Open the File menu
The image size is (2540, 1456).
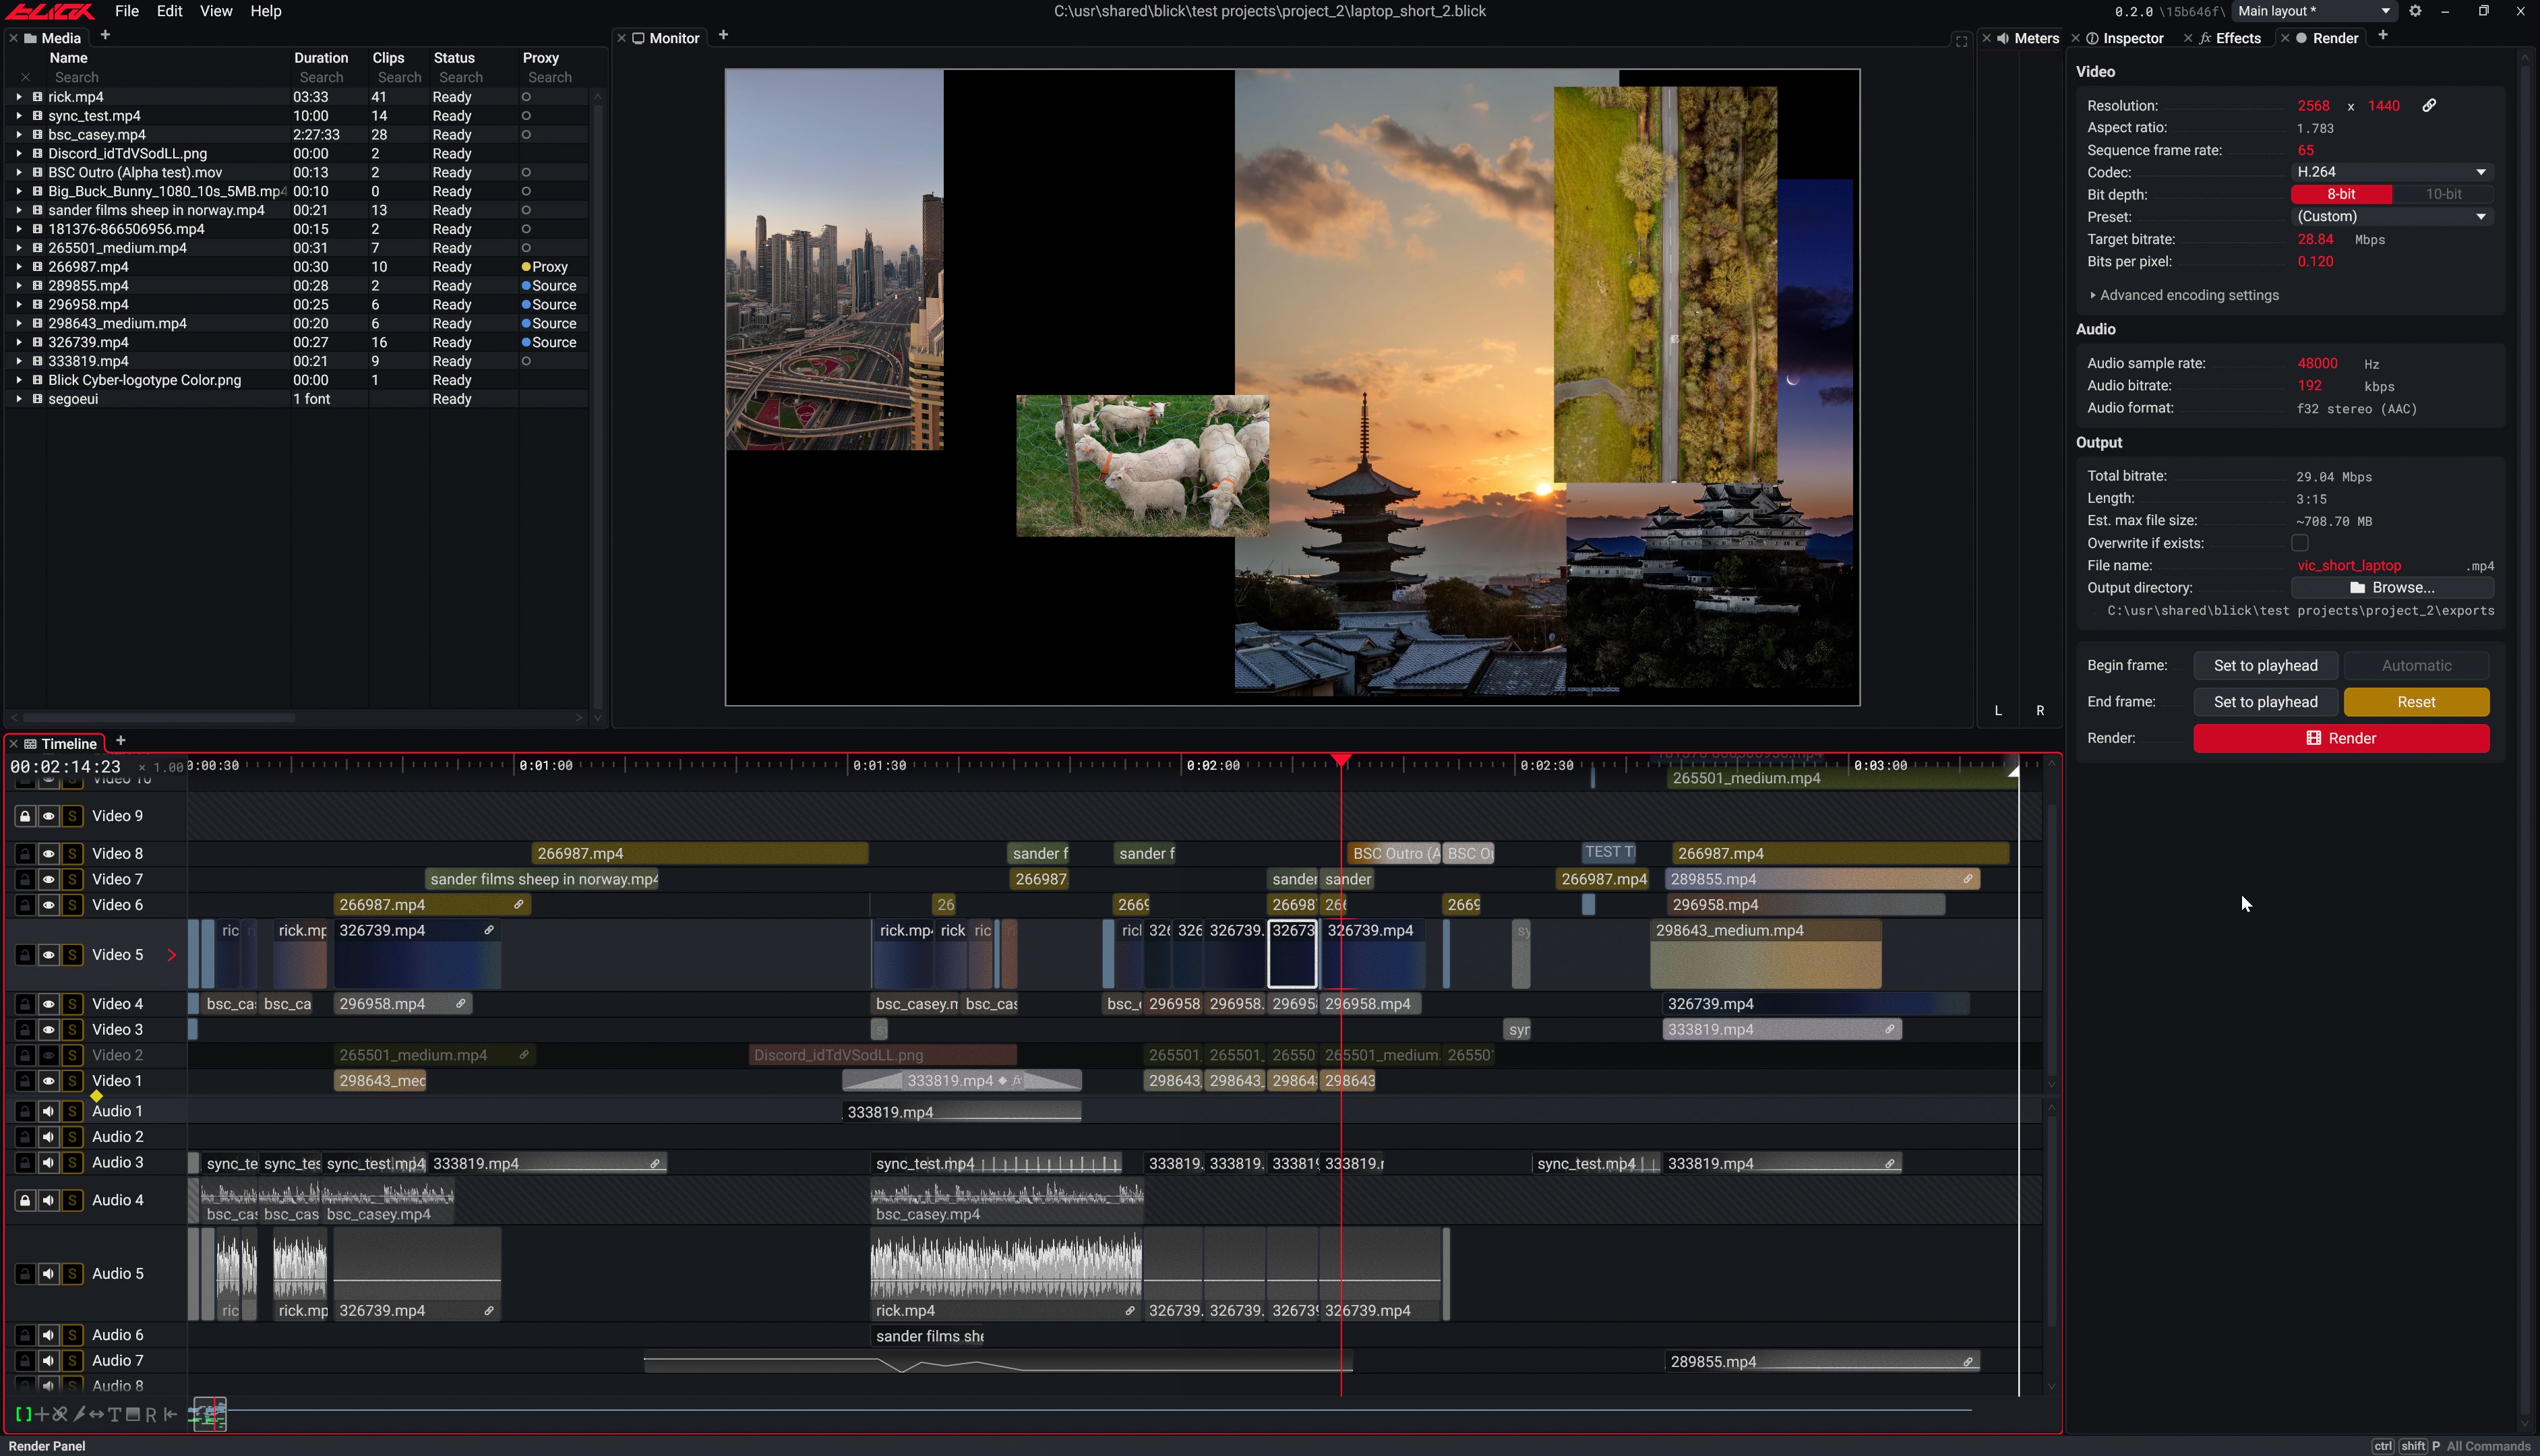[x=127, y=11]
